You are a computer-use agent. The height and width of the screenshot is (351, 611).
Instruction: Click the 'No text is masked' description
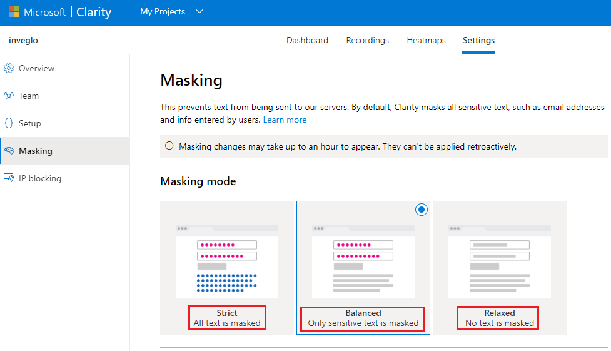500,323
